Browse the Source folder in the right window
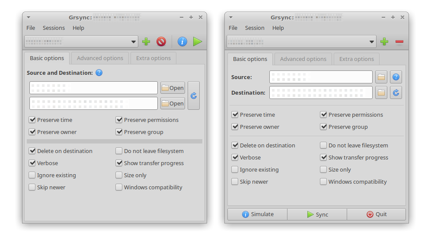431x236 pixels. (x=381, y=77)
